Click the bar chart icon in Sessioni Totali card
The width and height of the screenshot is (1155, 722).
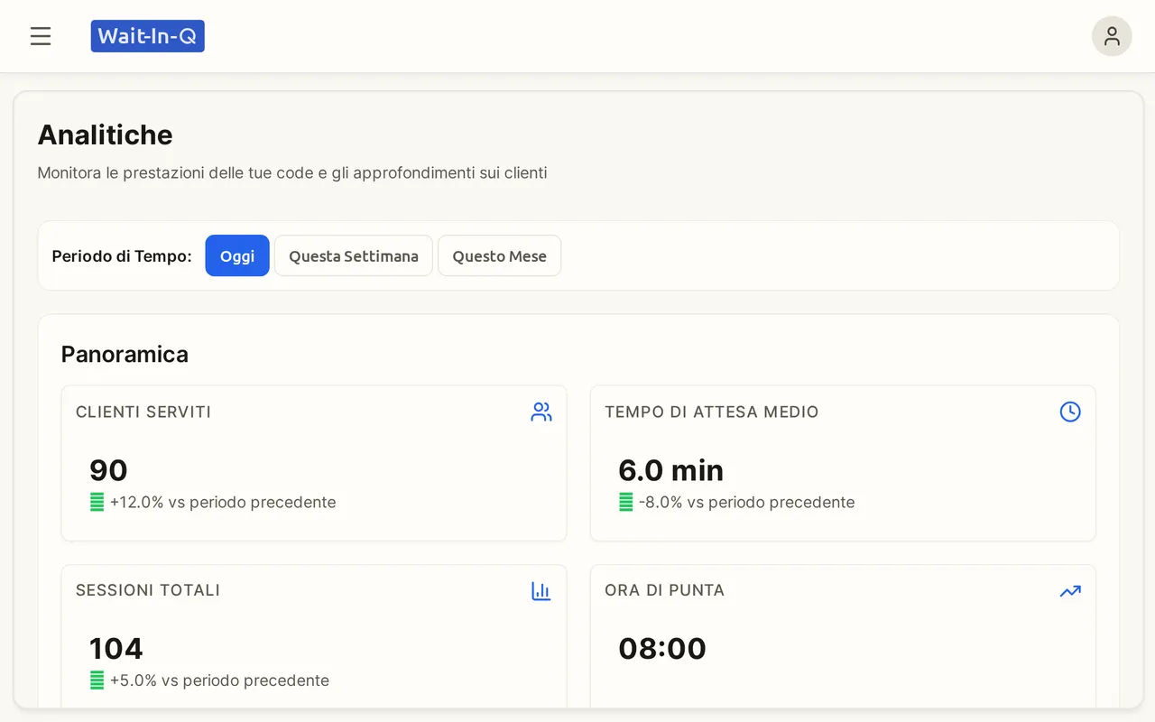(541, 591)
